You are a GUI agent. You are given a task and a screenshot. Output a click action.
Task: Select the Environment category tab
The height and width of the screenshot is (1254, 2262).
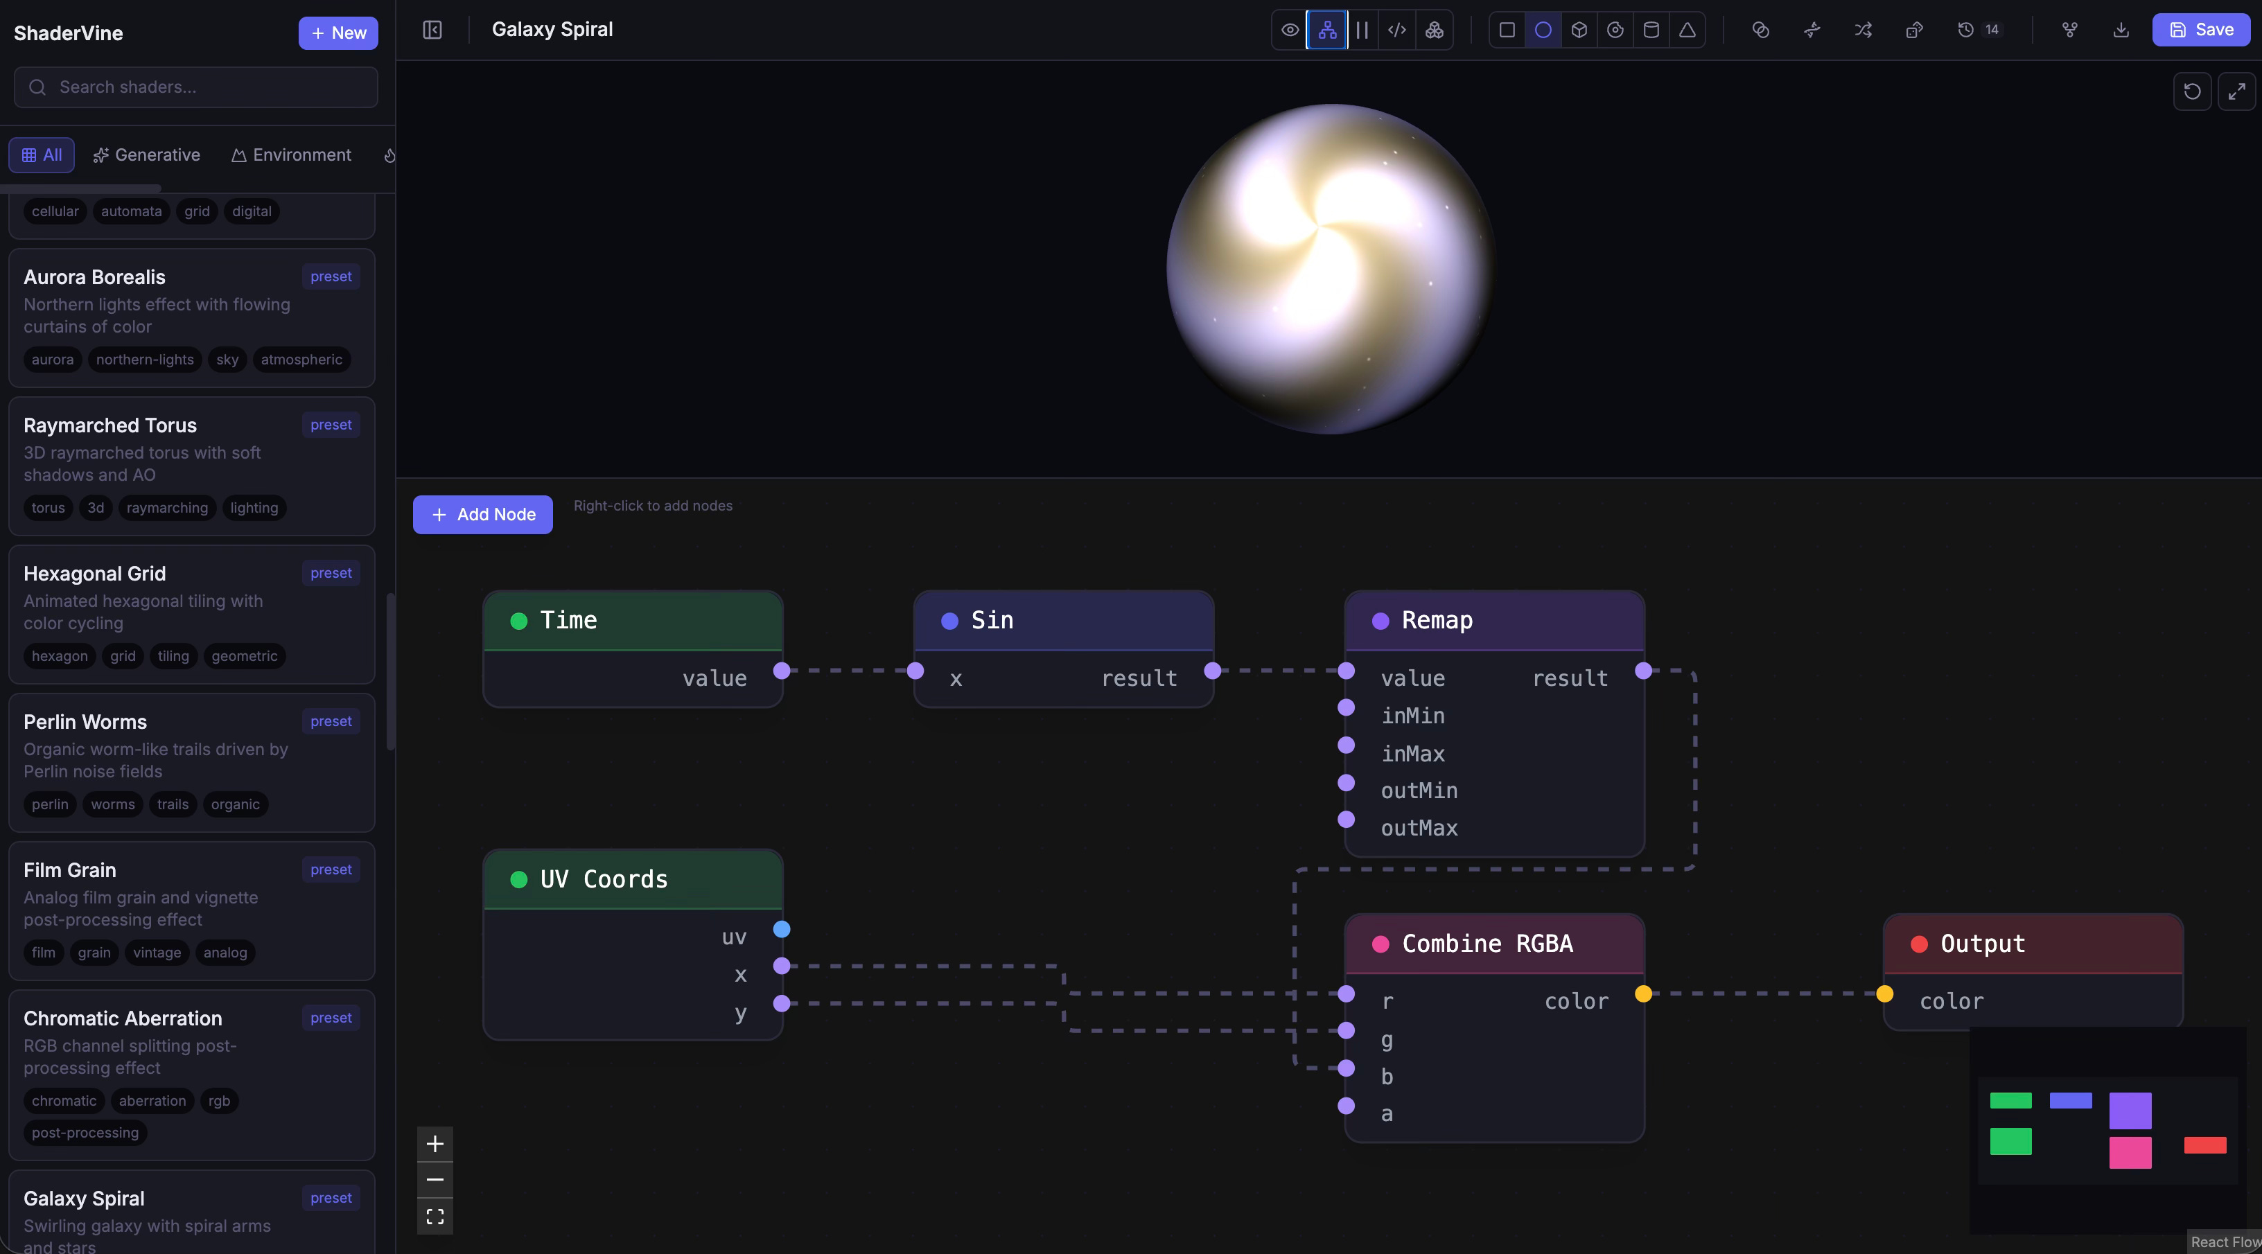pyautogui.click(x=290, y=155)
